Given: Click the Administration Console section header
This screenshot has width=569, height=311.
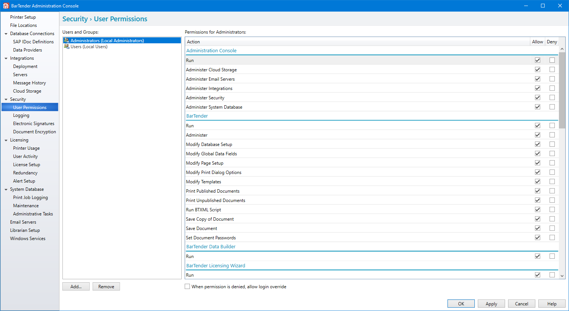Looking at the screenshot, I should (211, 51).
